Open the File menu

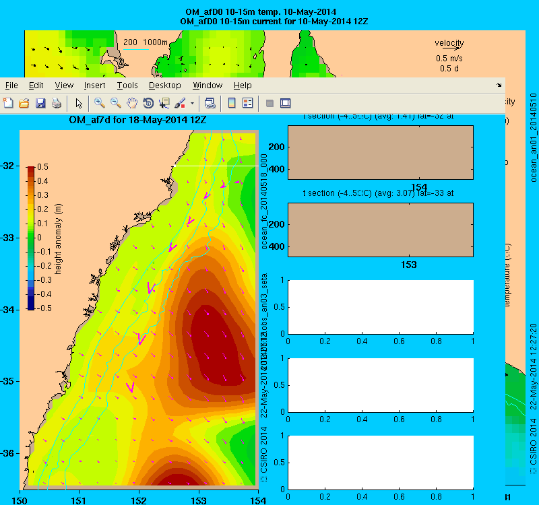click(x=11, y=86)
